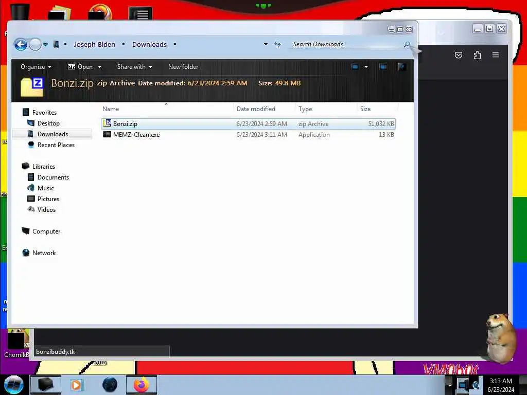Open Recent Places in Favorites
The width and height of the screenshot is (527, 395).
[x=56, y=145]
